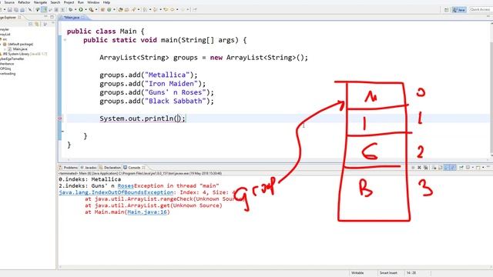Click the Save All toolbar icon
This screenshot has width=493, height=277.
[x=16, y=10]
